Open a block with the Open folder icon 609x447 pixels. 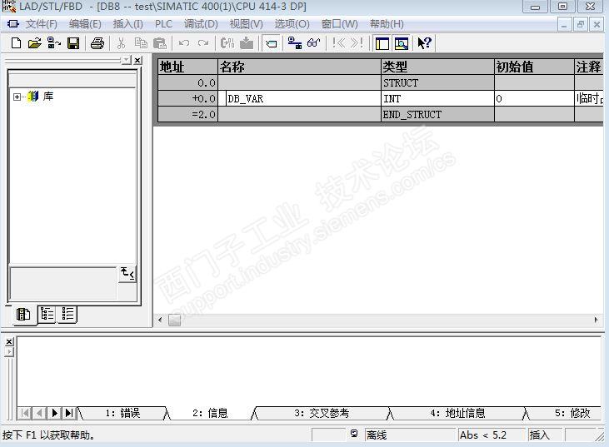[34, 43]
